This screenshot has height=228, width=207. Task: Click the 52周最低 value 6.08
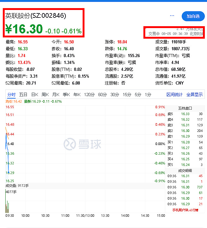click(76, 83)
